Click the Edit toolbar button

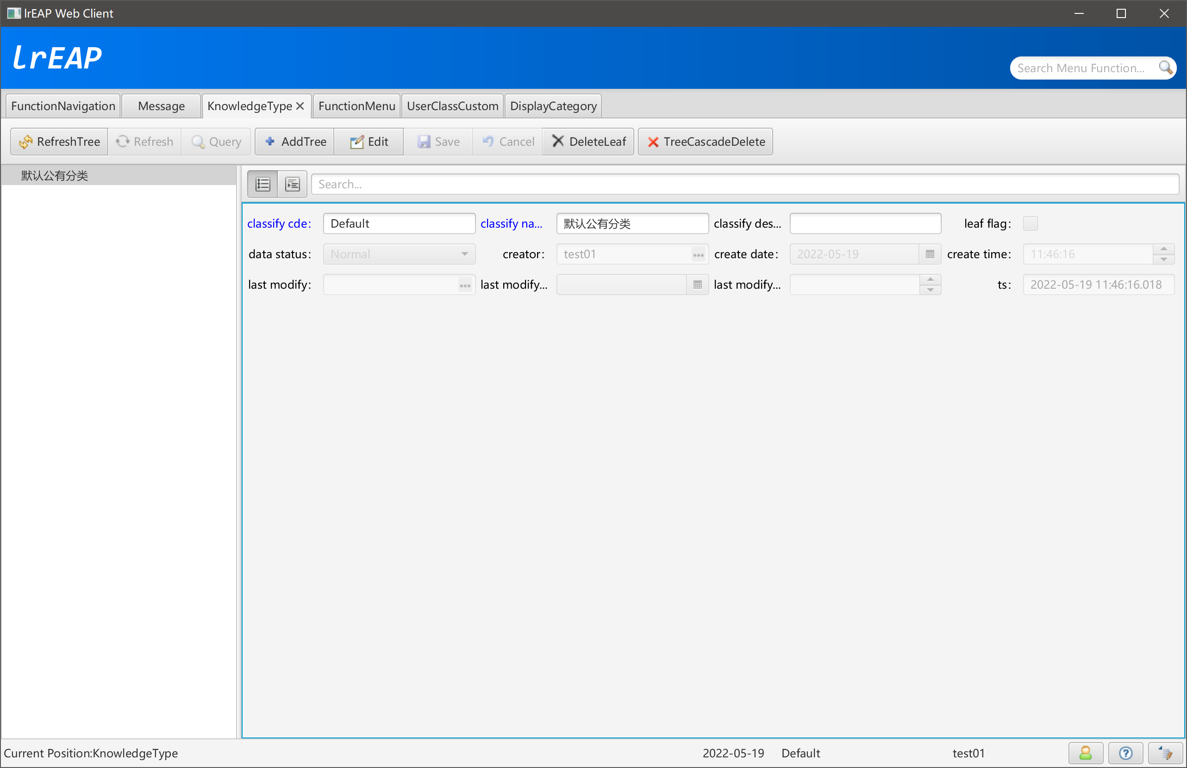(x=369, y=142)
